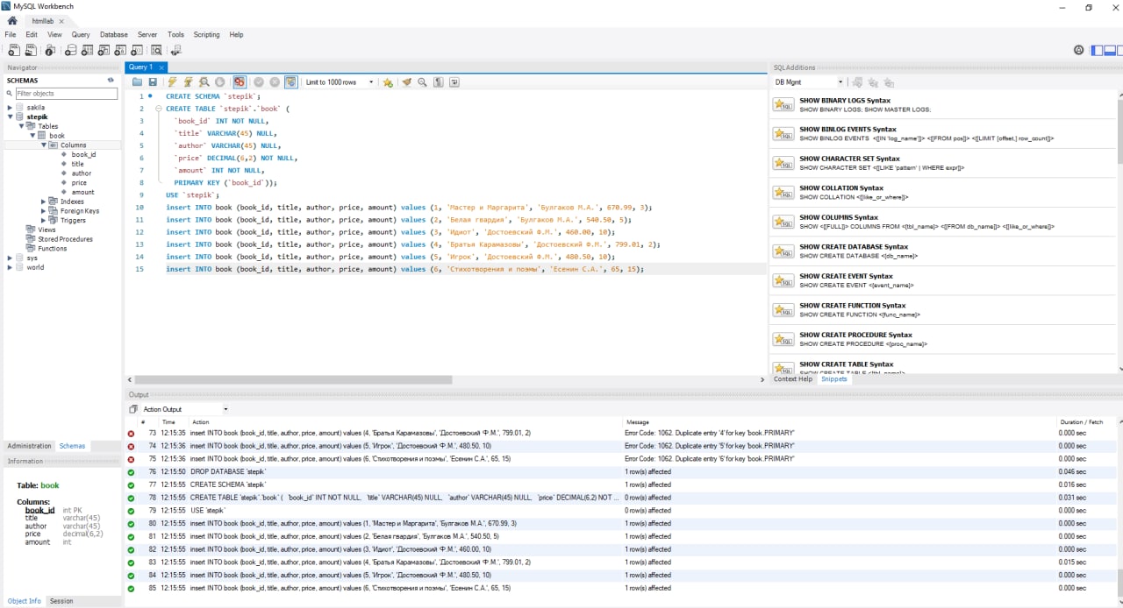Create a new stored procedure toolbar icon

(122, 50)
